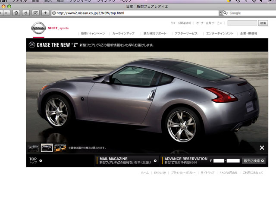The height and width of the screenshot is (207, 276).
Task: Click the Nissan logo
Action: (38, 28)
